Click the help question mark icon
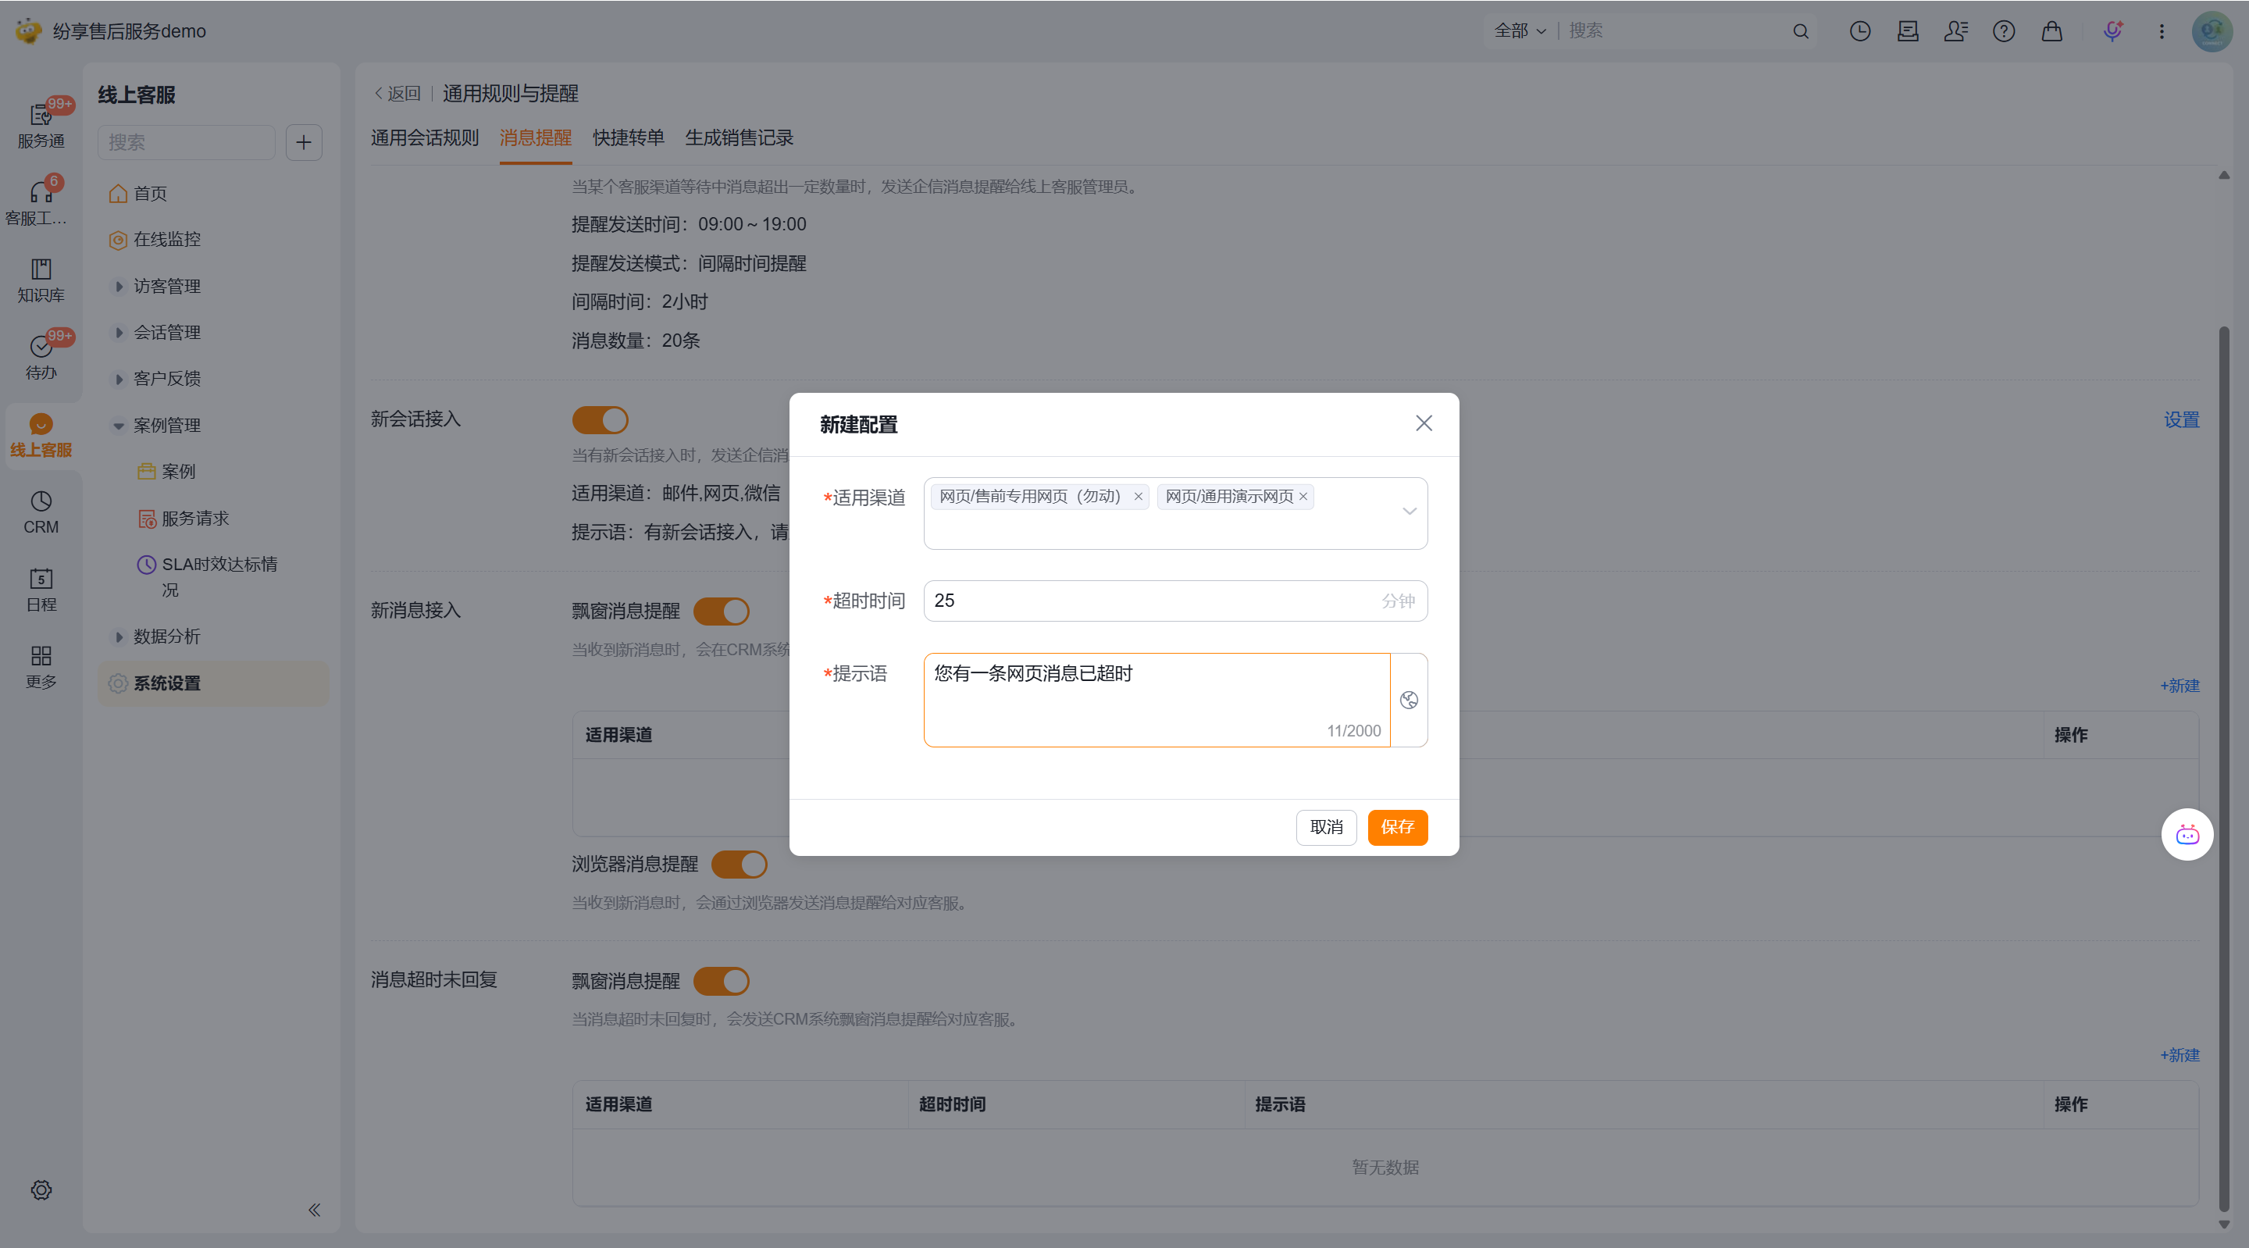Viewport: 2249px width, 1248px height. (2003, 31)
